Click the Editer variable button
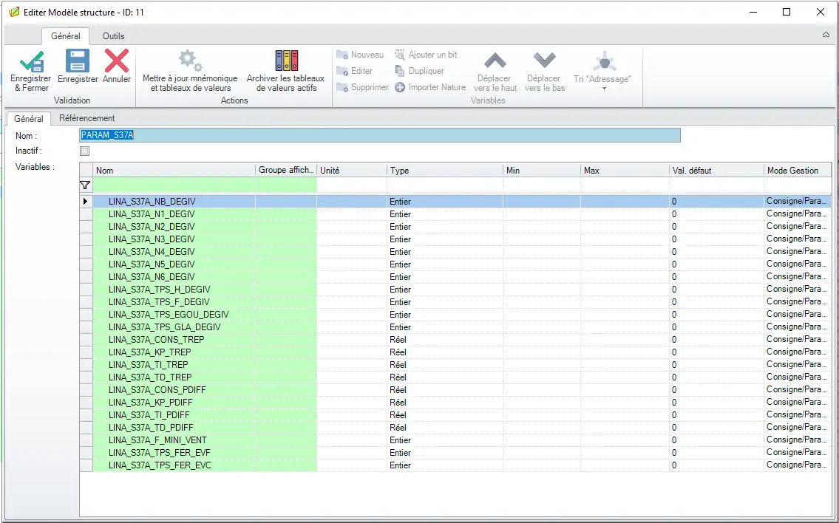The image size is (839, 523). click(x=354, y=71)
